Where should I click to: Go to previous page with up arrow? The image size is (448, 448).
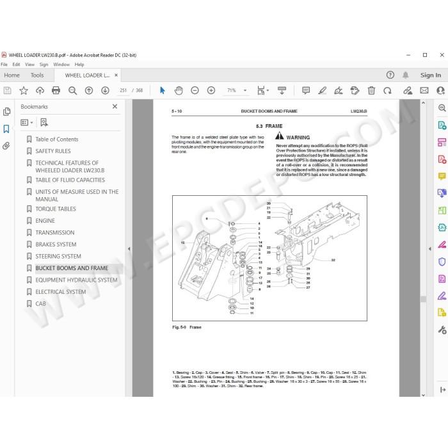pos(89,91)
